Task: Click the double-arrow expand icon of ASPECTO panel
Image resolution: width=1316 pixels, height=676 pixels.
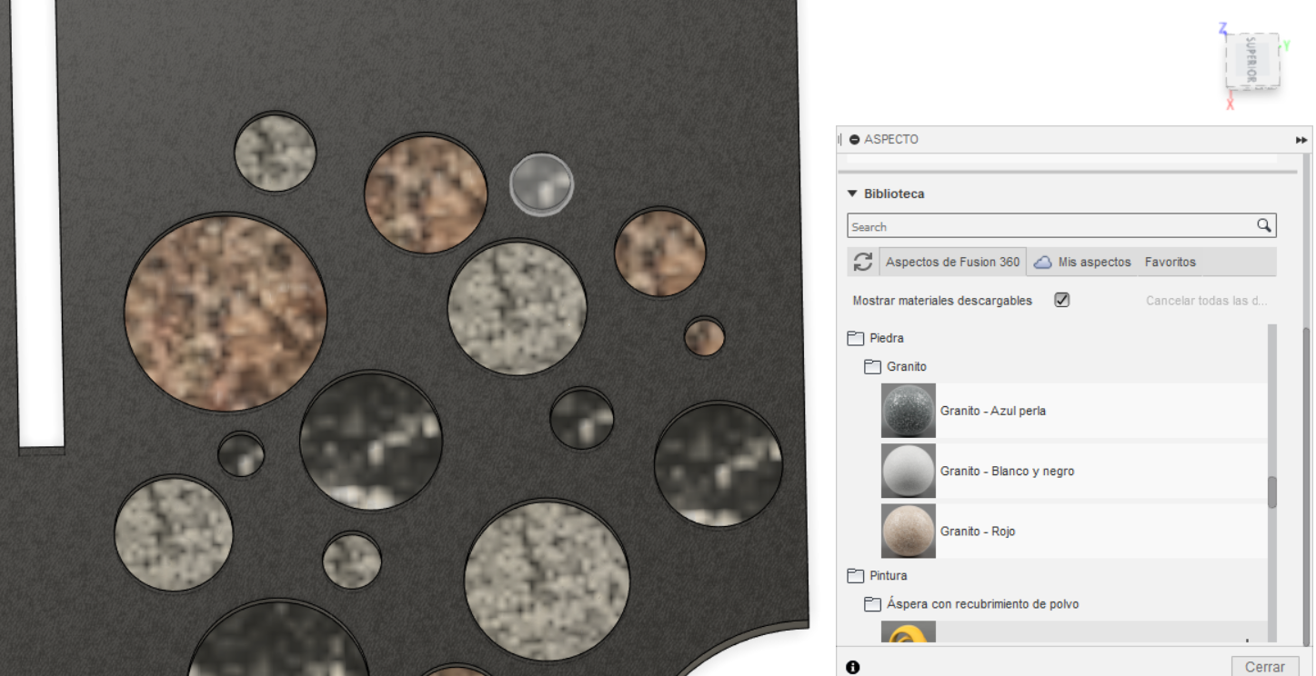Action: 1301,140
